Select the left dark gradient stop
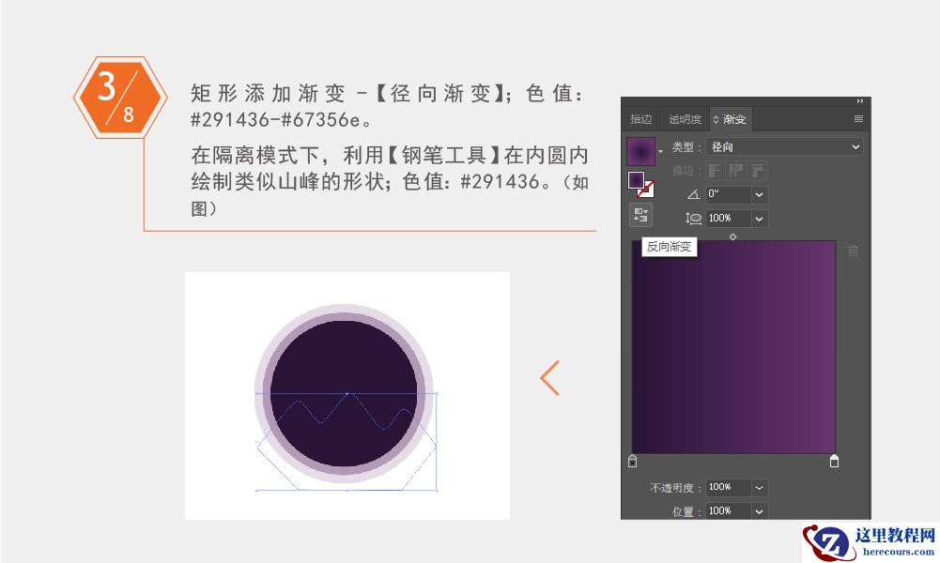 click(x=631, y=462)
